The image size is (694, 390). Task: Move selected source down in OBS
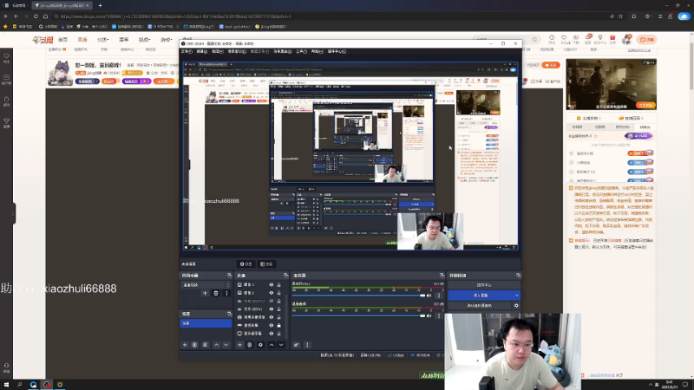click(281, 345)
